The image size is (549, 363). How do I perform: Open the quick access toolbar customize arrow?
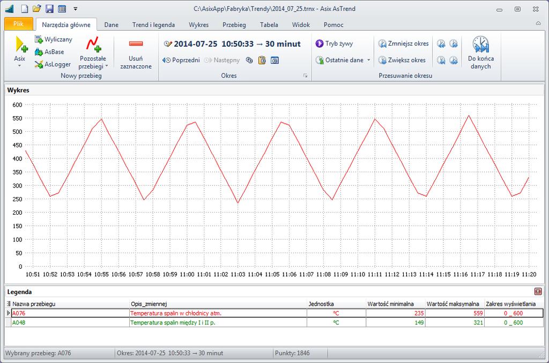pos(75,9)
